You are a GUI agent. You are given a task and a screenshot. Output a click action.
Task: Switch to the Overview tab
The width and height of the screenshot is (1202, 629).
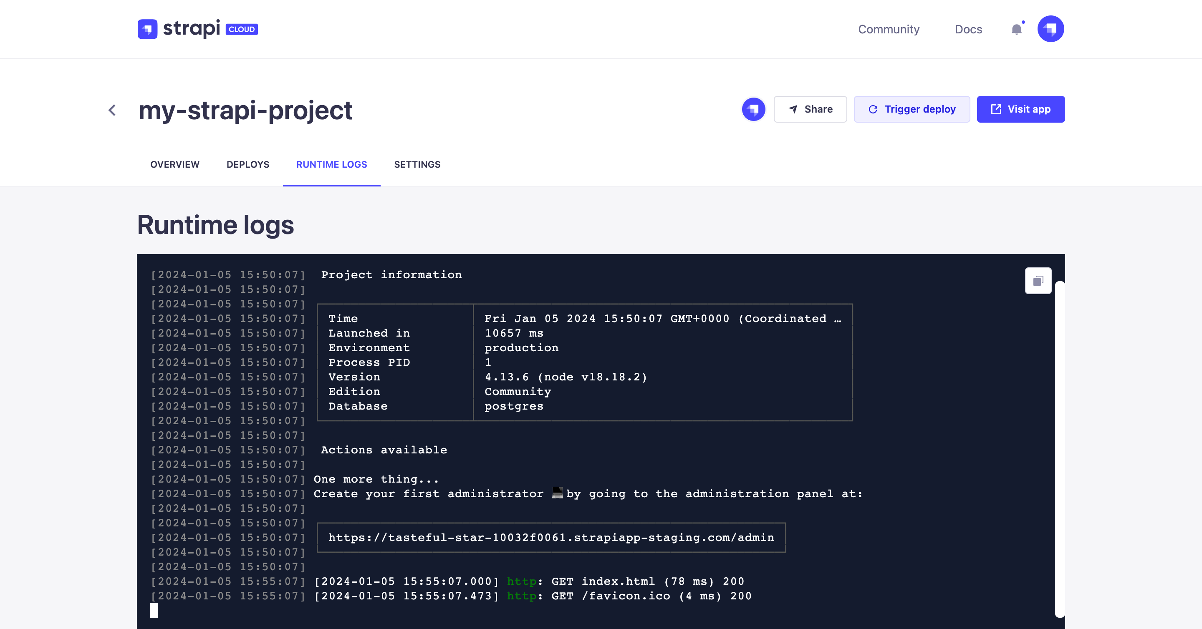(174, 164)
